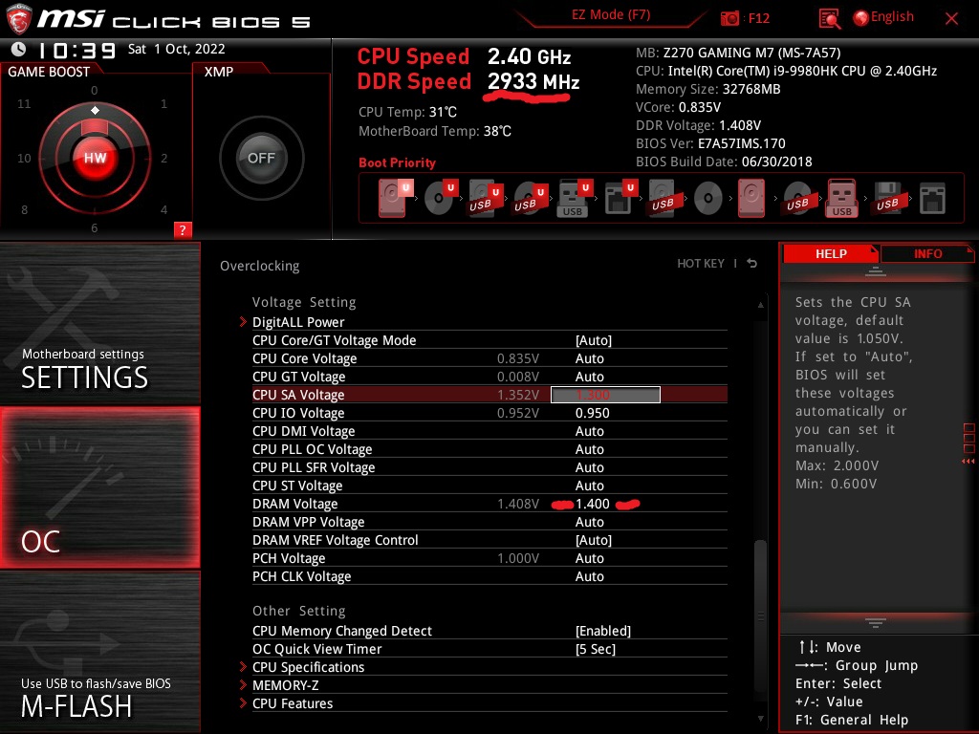Take a BIOS screenshot with the F12 camera icon

729,18
